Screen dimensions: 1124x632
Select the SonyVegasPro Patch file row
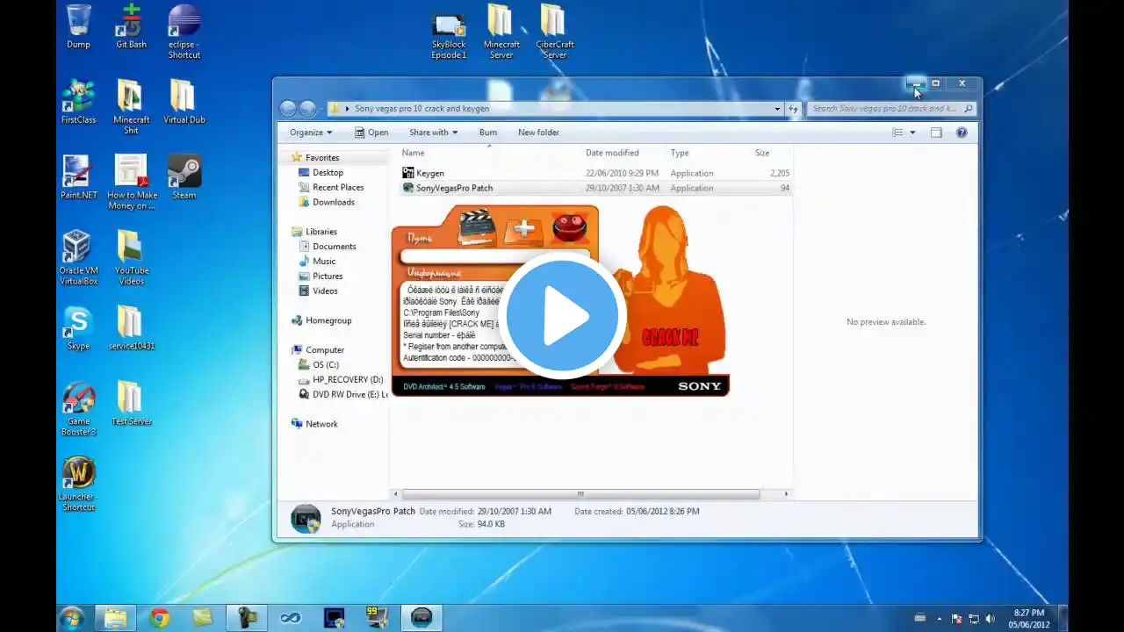(x=596, y=188)
